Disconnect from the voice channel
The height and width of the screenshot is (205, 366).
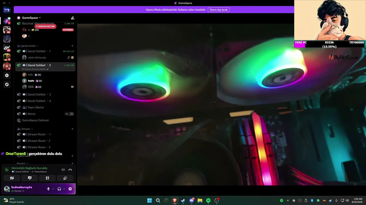tap(70, 170)
